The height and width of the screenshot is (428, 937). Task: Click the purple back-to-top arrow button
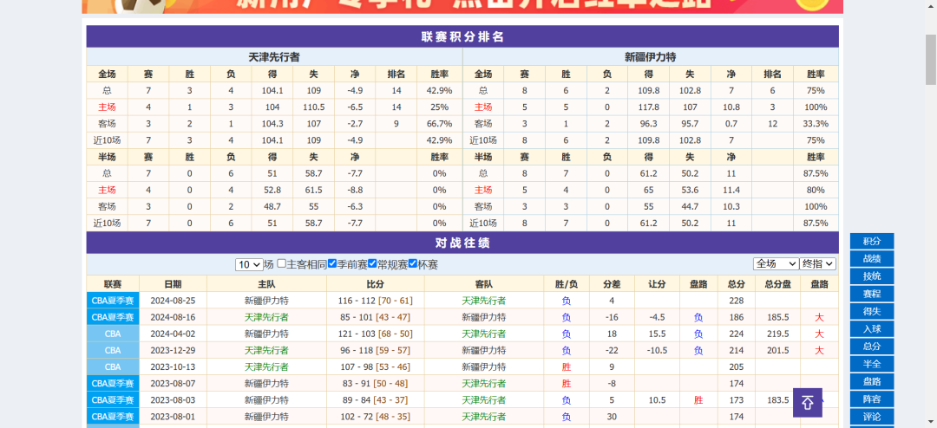(x=808, y=402)
